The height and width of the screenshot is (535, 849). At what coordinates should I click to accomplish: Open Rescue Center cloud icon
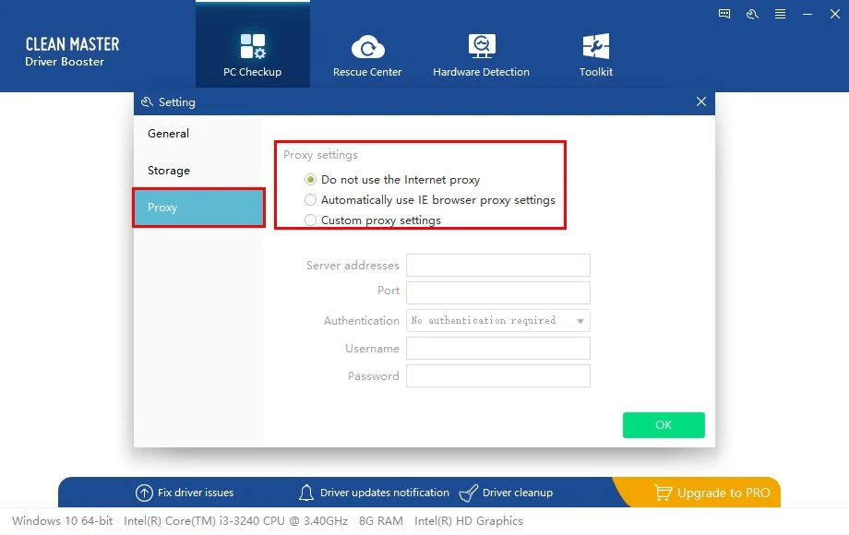point(367,46)
